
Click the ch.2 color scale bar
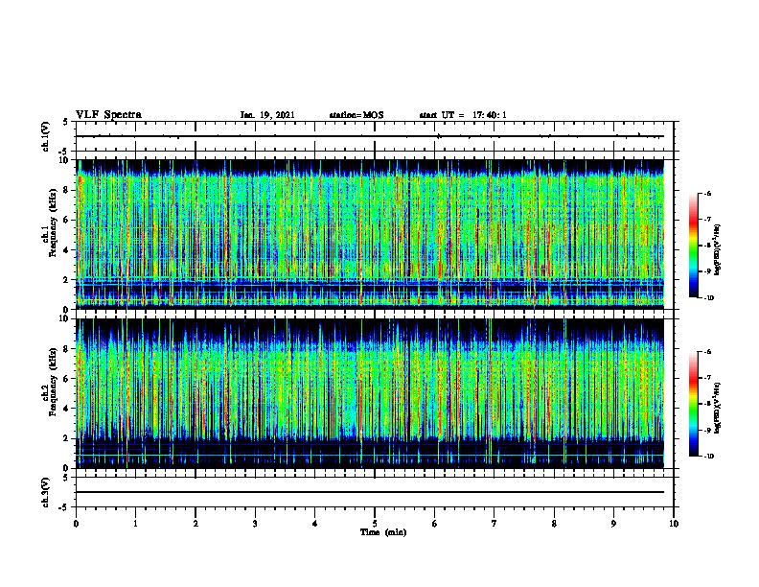(x=693, y=404)
